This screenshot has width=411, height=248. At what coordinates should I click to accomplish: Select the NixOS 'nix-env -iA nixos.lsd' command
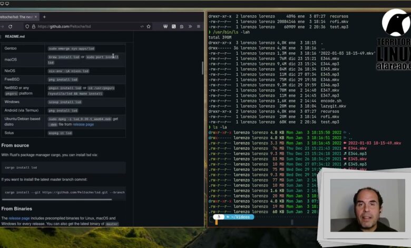click(x=68, y=71)
